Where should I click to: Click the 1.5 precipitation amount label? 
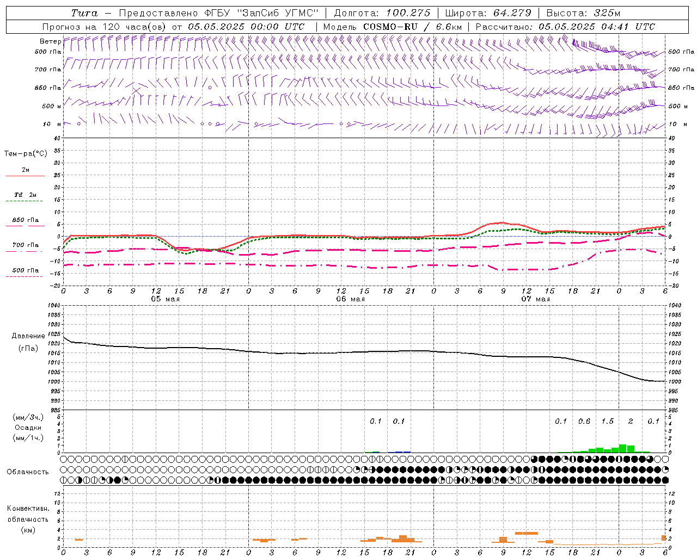click(x=607, y=421)
